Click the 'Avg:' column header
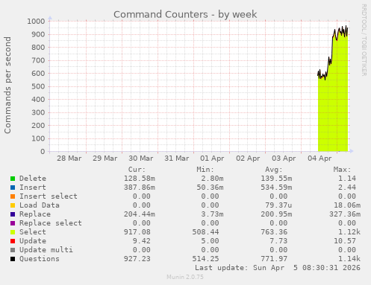The image size is (371, 285). click(273, 170)
